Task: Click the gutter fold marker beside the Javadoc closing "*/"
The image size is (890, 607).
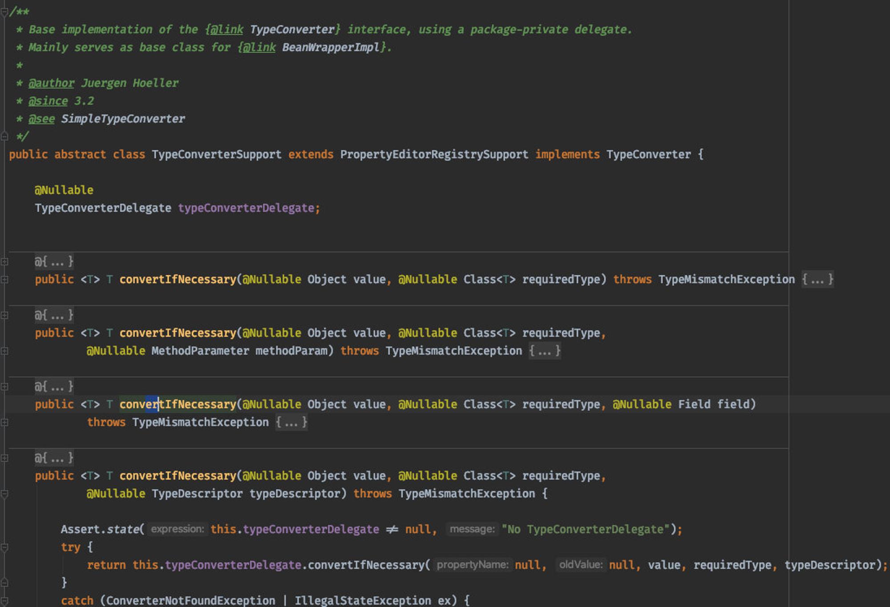Action: tap(4, 137)
